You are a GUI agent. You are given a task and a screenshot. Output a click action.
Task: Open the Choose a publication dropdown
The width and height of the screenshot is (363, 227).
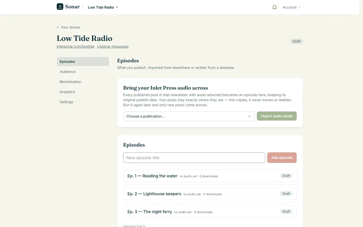point(189,116)
